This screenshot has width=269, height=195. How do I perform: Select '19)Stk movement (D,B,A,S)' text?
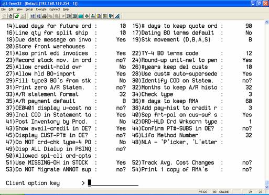click(x=171, y=39)
